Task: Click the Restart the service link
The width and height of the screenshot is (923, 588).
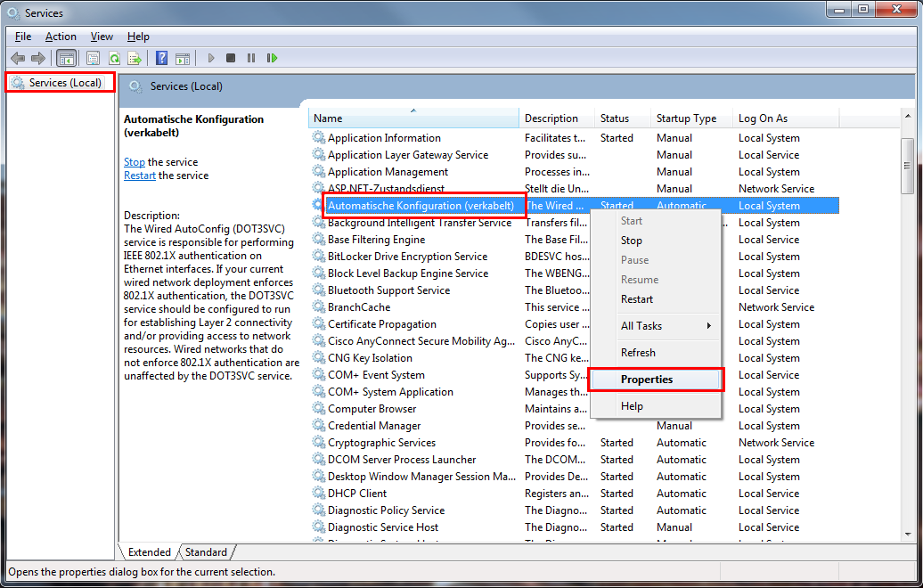Action: [140, 176]
